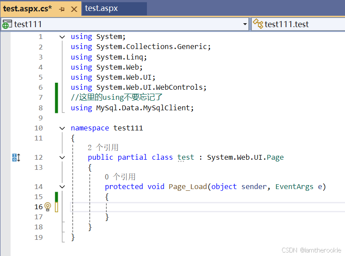Click 'using System;' on line 1
The image size is (345, 256).
tap(98, 36)
